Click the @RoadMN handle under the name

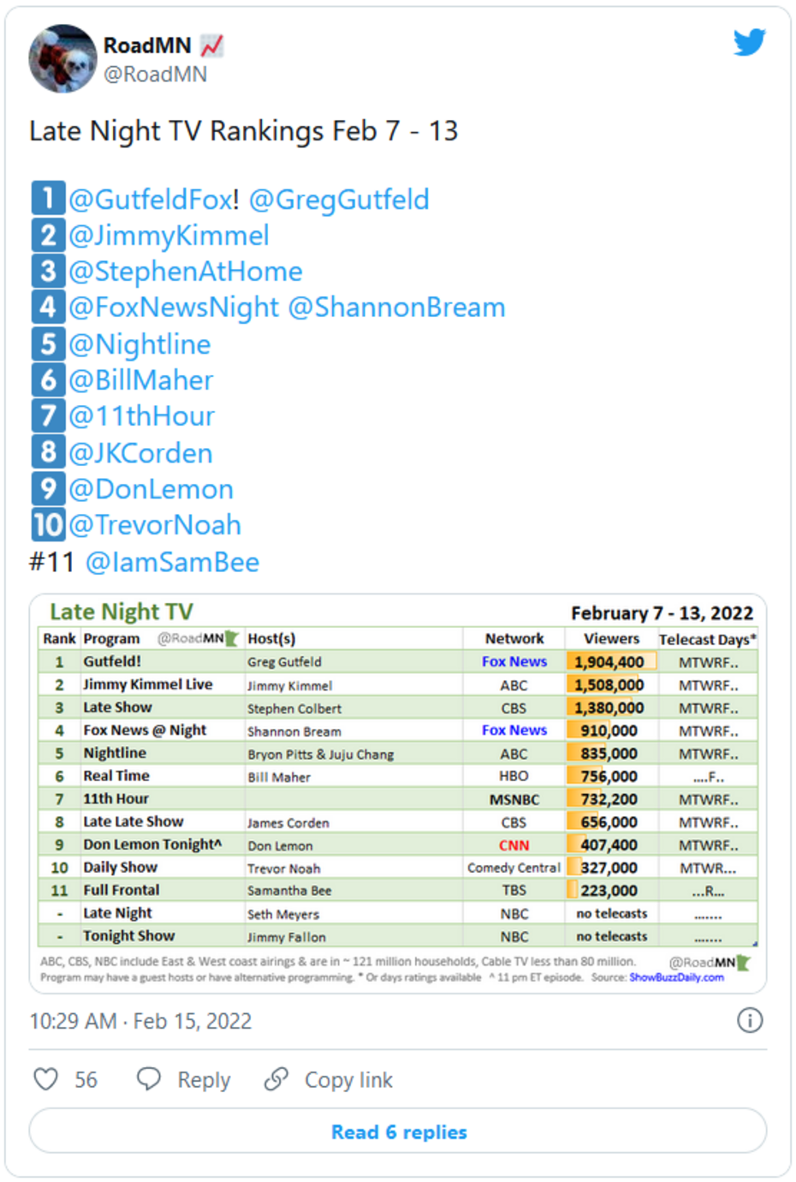(155, 75)
